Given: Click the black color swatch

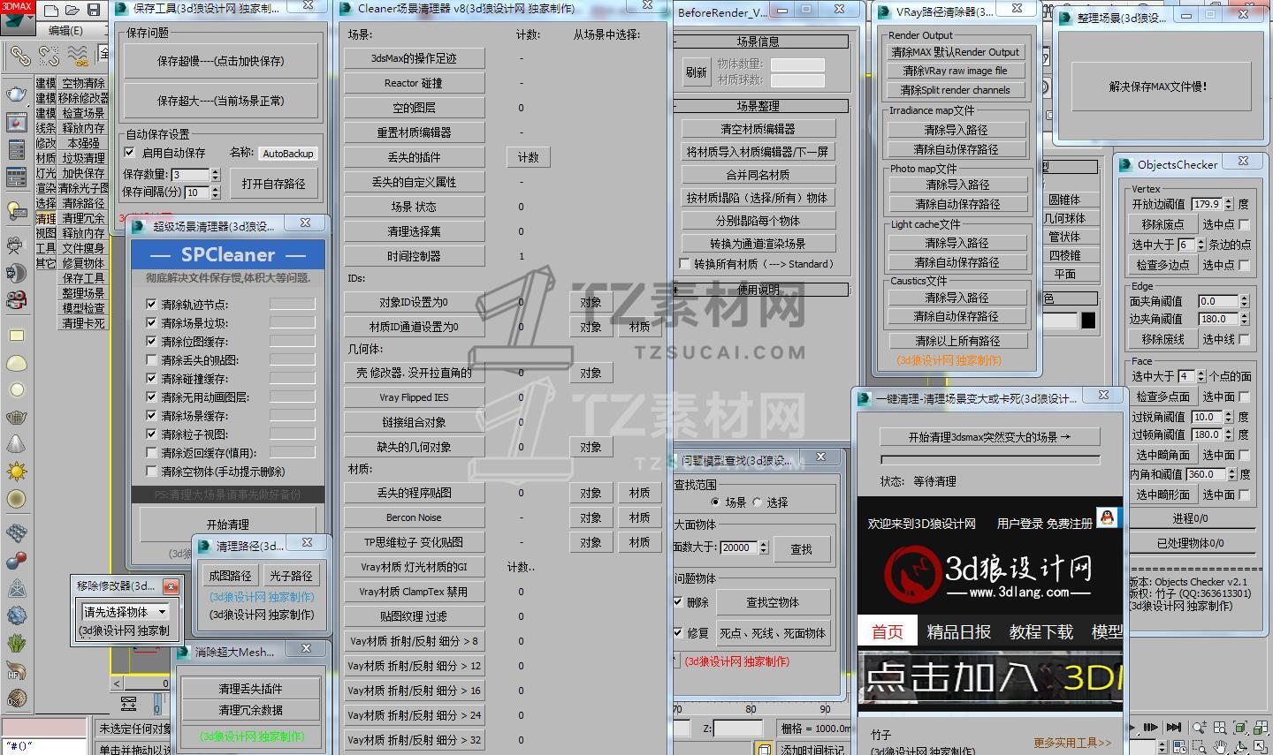Looking at the screenshot, I should 1088,321.
